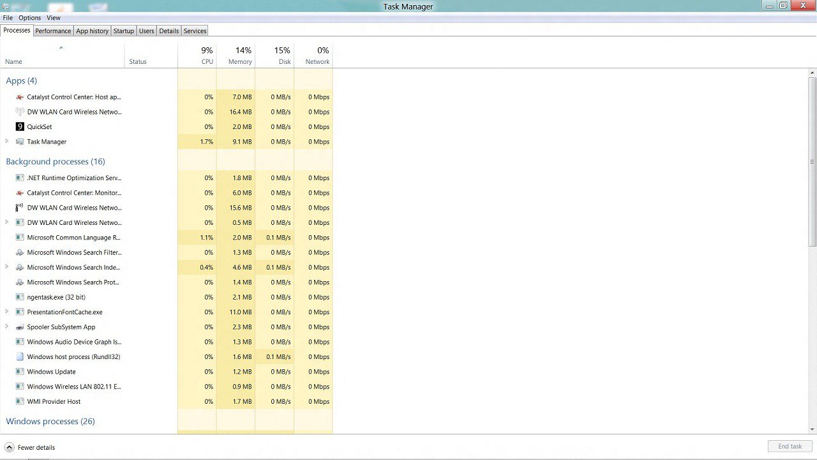Click the Microsoft Windows Search Indexer icon
817x460 pixels.
pyautogui.click(x=20, y=268)
